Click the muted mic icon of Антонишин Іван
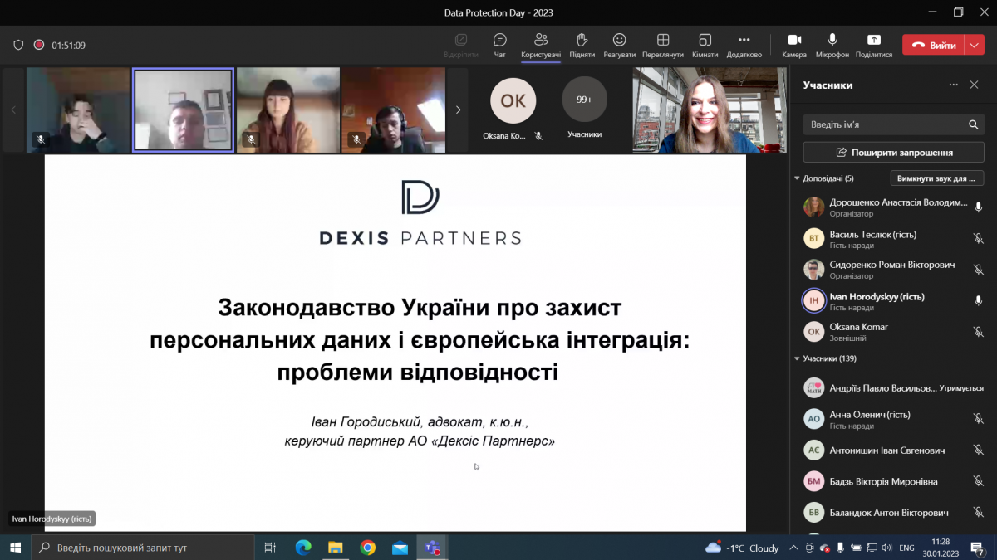Viewport: 997px width, 560px height. tap(978, 450)
